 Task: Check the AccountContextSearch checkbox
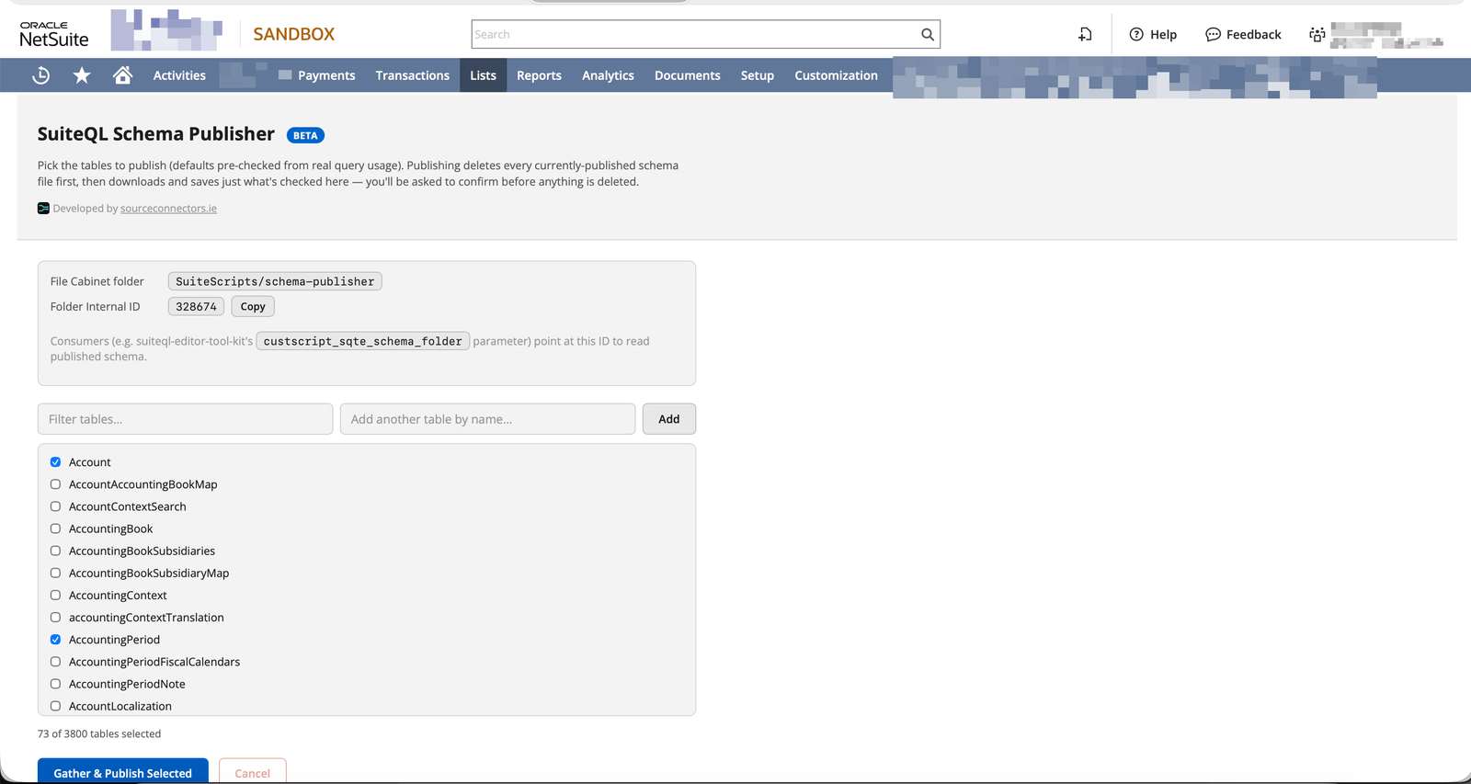55,506
